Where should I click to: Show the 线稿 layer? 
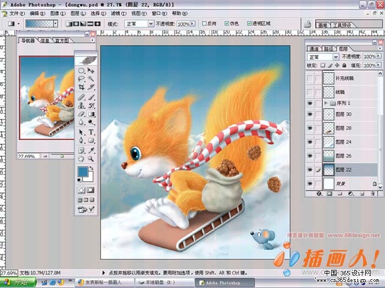310,92
